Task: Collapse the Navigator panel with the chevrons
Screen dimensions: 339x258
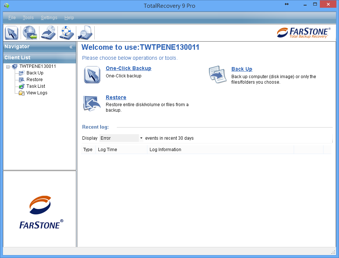Action: 70,46
